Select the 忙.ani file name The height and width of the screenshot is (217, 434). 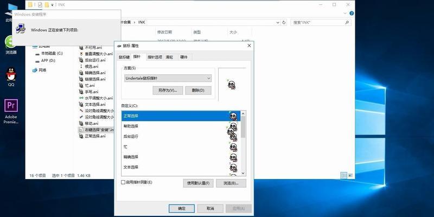click(x=90, y=86)
